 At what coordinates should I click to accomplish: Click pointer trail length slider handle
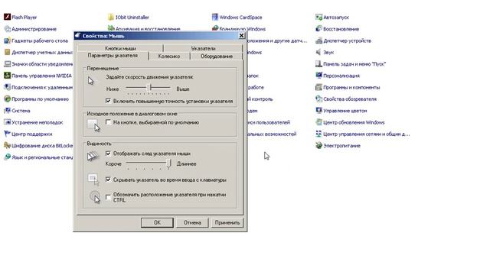click(168, 163)
